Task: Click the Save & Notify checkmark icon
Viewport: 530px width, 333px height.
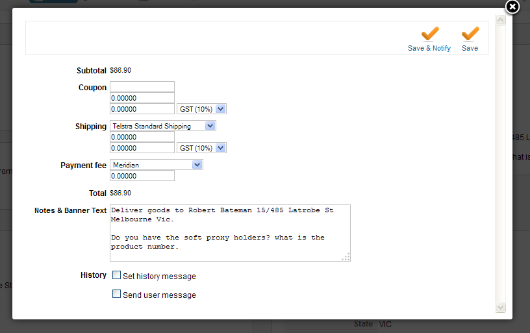Action: pos(429,34)
